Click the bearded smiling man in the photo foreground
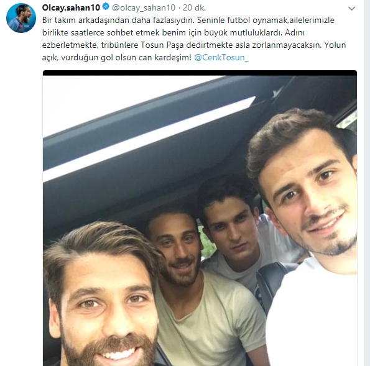Viewport: 370px width, 366px height. (101, 300)
